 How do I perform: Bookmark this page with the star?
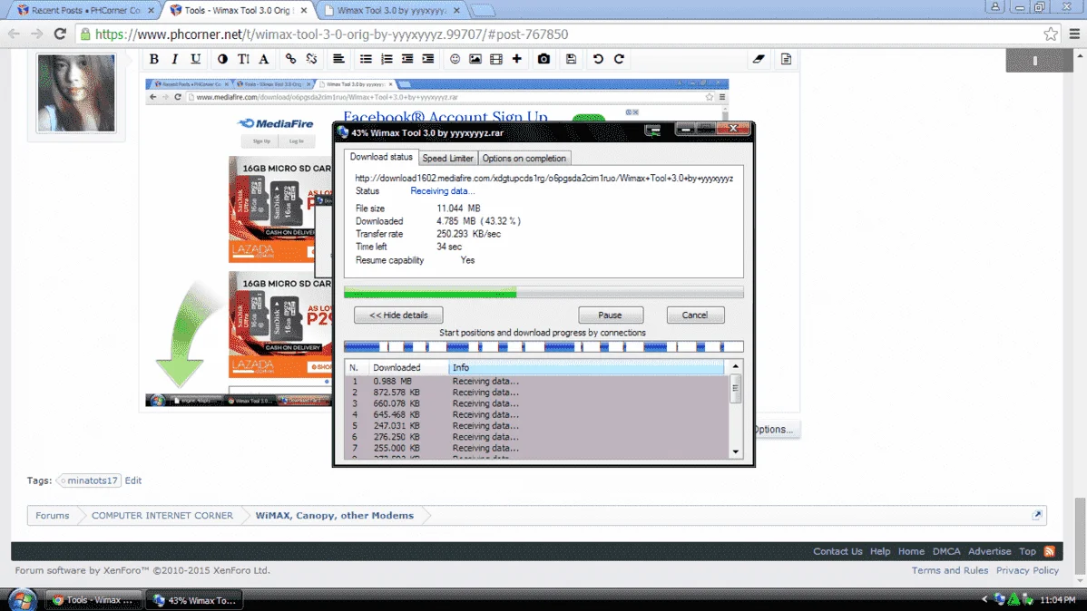tap(1051, 34)
